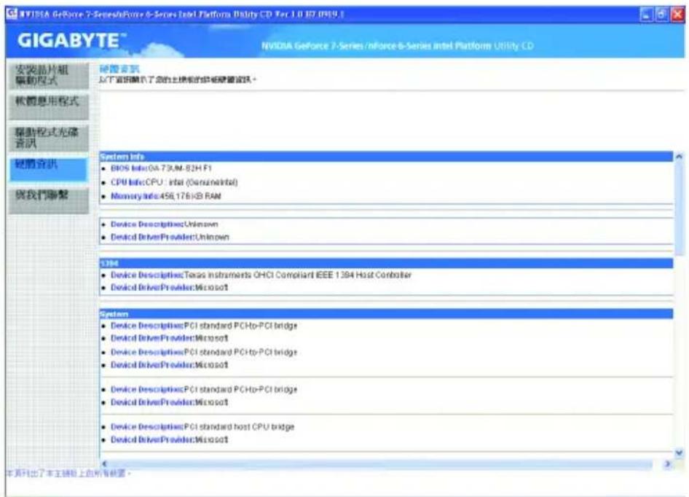The image size is (689, 497).
Task: Select the System Info section header
Action: point(386,157)
